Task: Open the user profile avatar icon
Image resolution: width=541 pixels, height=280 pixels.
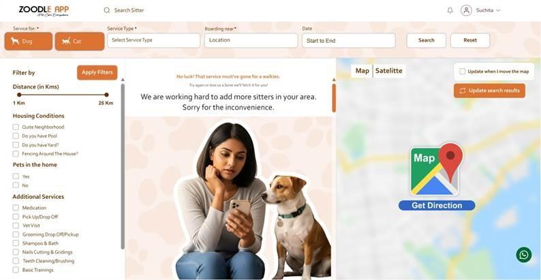Action: [x=466, y=10]
